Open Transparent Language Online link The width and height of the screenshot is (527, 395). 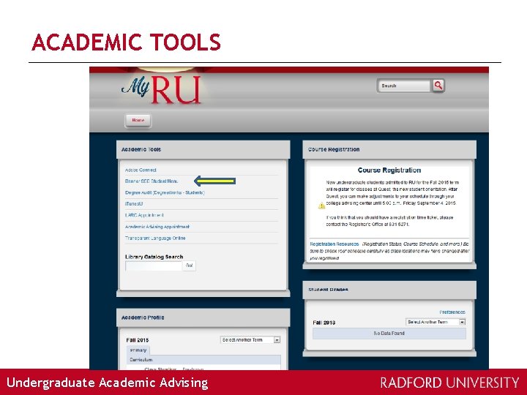click(155, 238)
